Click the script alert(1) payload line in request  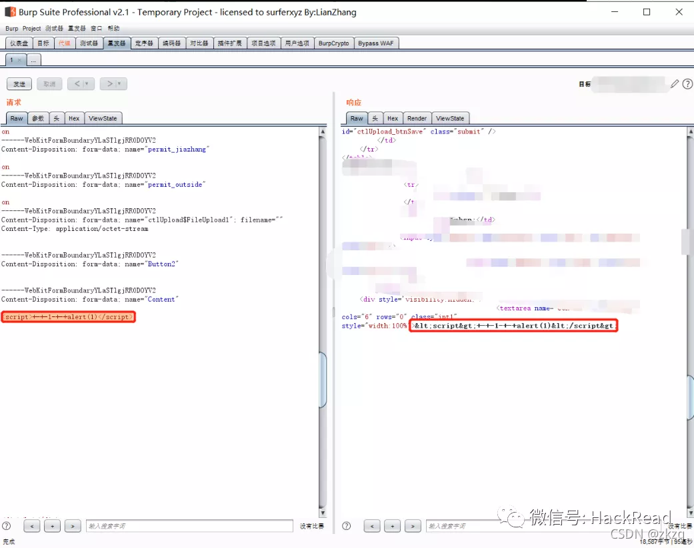[69, 317]
